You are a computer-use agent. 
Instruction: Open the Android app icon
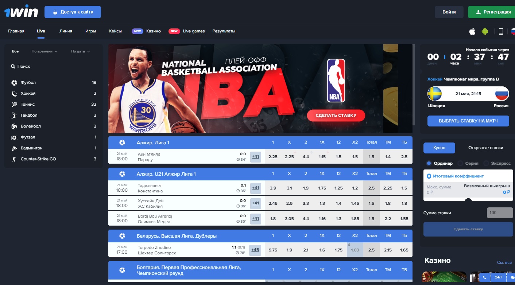coord(485,31)
